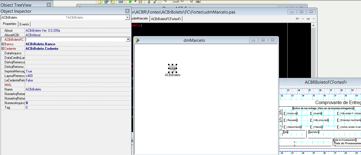Maximize the dmMarcelo form window
This screenshot has width=361, height=155.
263,40
